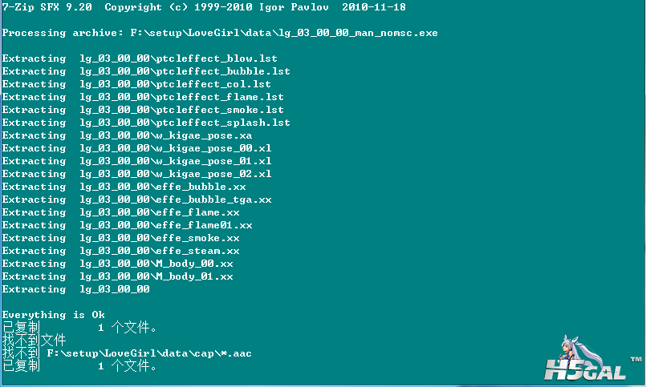
Task: Click the ptcleffect_bubble.lst line
Action: coord(146,71)
